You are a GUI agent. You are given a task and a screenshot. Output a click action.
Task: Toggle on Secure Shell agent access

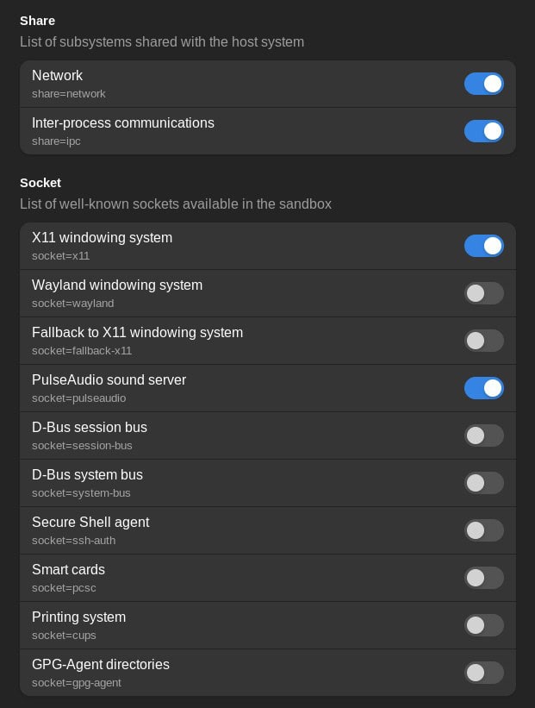pos(483,530)
